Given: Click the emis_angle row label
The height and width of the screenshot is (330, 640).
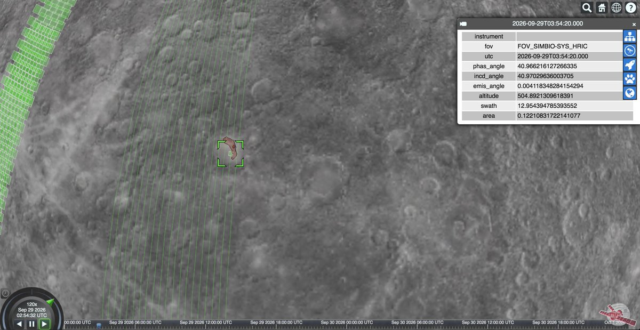Looking at the screenshot, I should point(489,86).
